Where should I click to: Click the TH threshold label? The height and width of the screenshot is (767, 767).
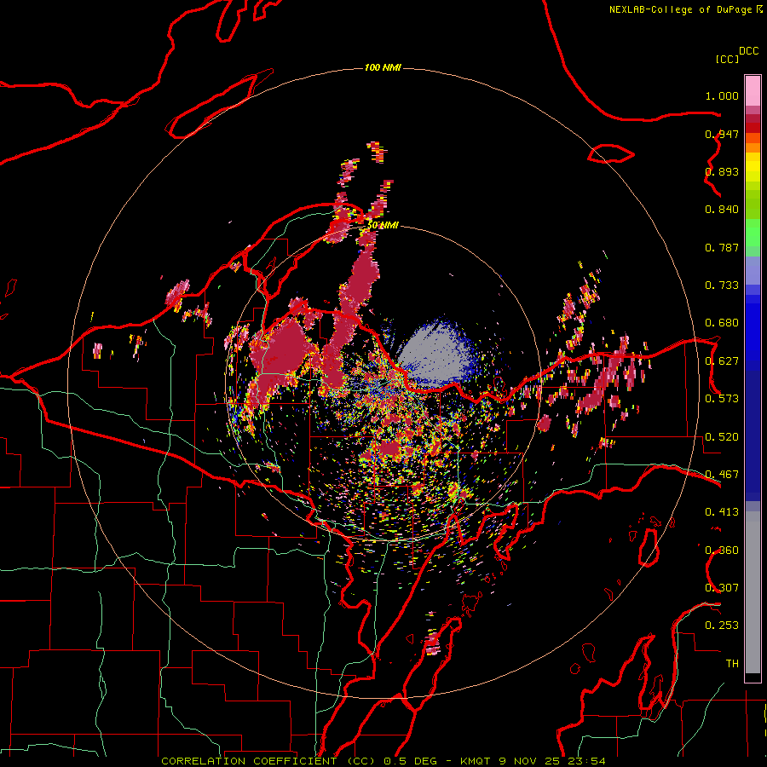coord(732,664)
